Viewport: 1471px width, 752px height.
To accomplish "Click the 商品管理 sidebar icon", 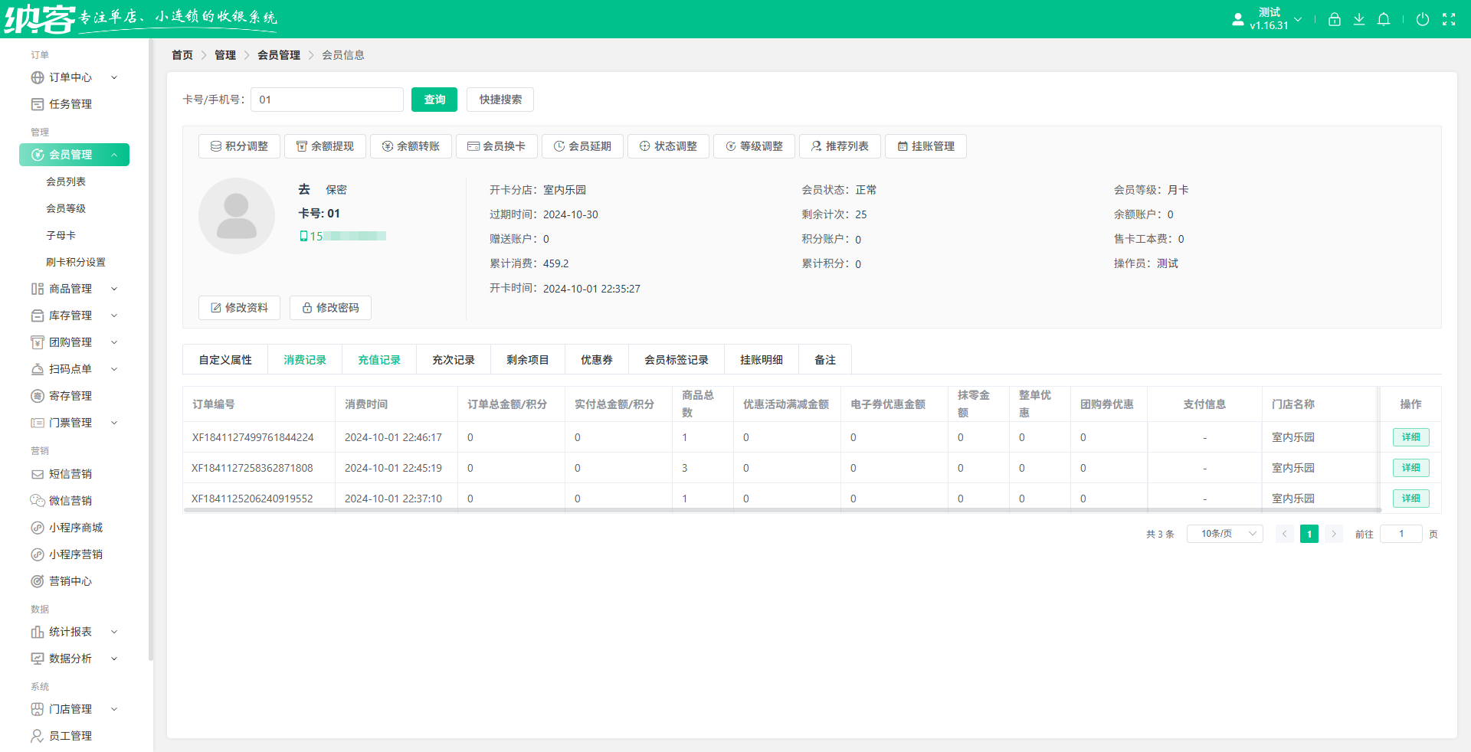I will point(38,289).
